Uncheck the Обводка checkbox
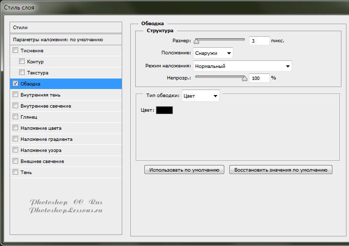 (15, 84)
